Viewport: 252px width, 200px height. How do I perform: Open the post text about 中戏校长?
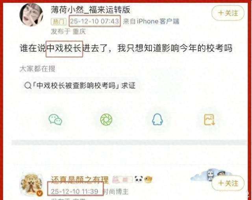[126, 48]
